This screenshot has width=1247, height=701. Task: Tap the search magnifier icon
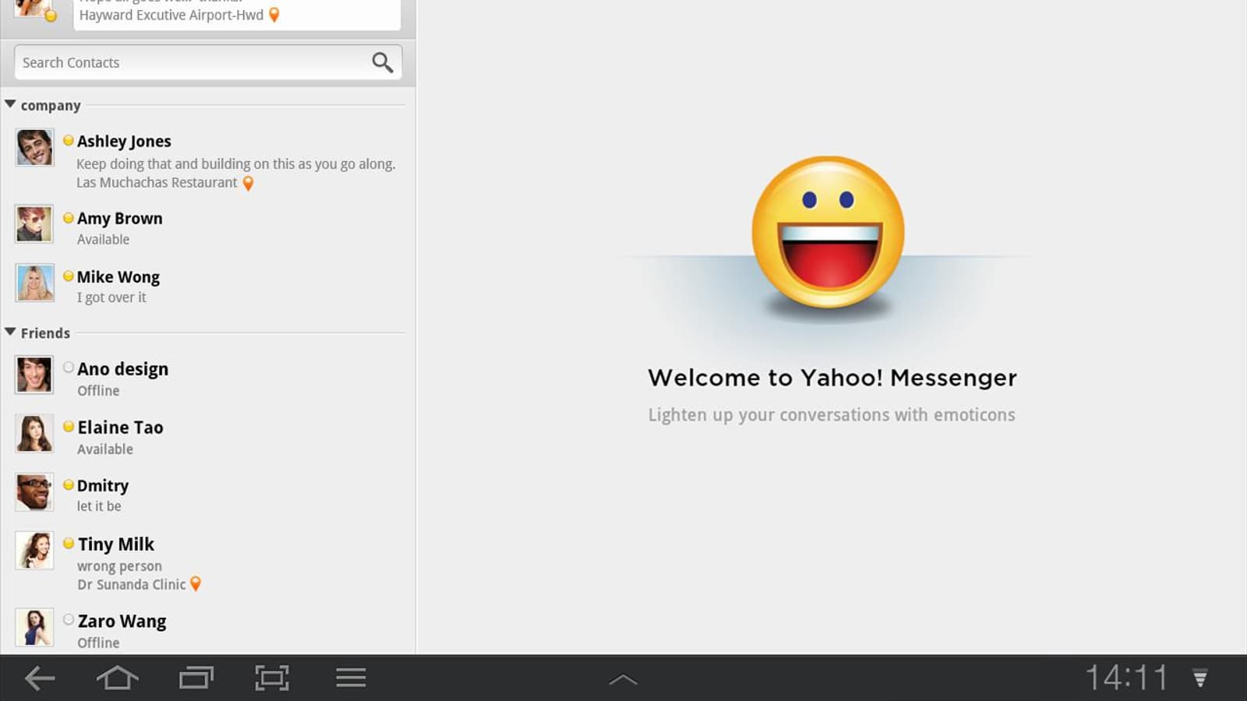click(x=382, y=62)
